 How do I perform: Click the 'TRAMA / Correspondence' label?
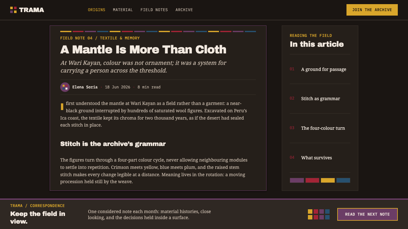coord(37,206)
